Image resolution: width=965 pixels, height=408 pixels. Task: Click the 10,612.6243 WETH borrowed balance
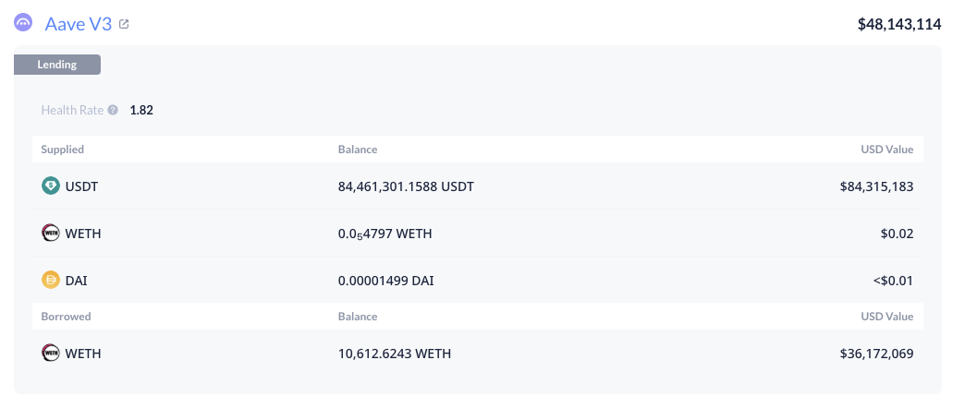pos(395,354)
